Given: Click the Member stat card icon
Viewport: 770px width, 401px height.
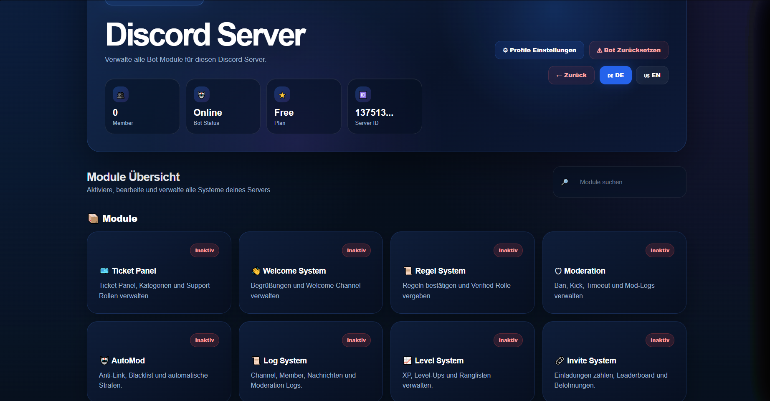Looking at the screenshot, I should [x=121, y=95].
